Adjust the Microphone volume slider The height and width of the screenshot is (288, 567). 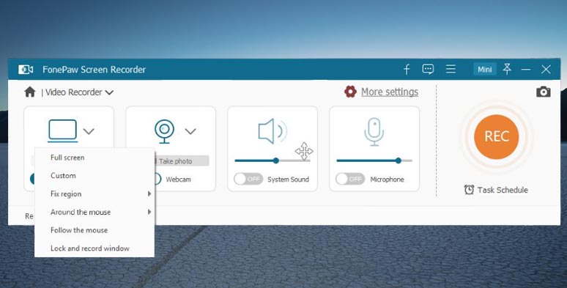click(x=374, y=160)
